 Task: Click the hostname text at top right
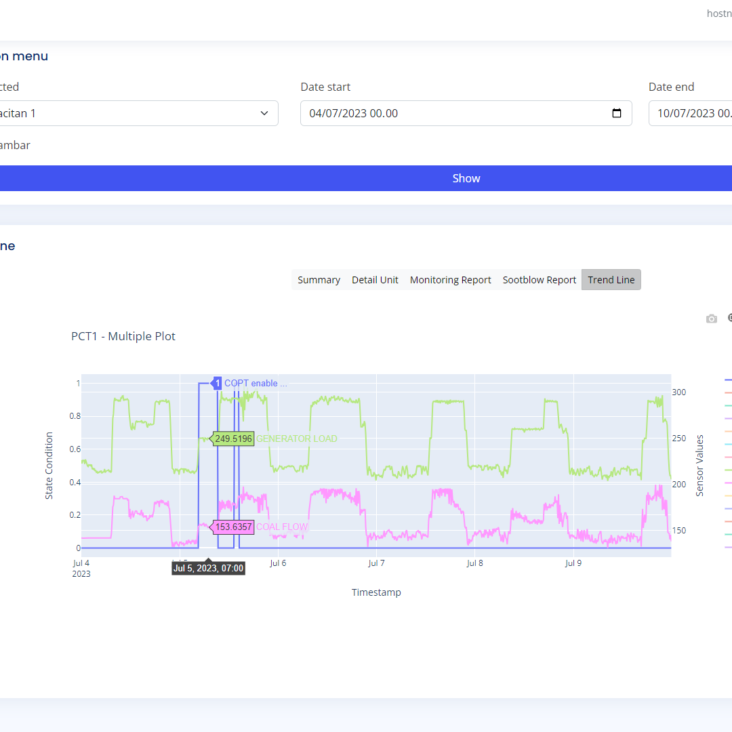[x=718, y=14]
